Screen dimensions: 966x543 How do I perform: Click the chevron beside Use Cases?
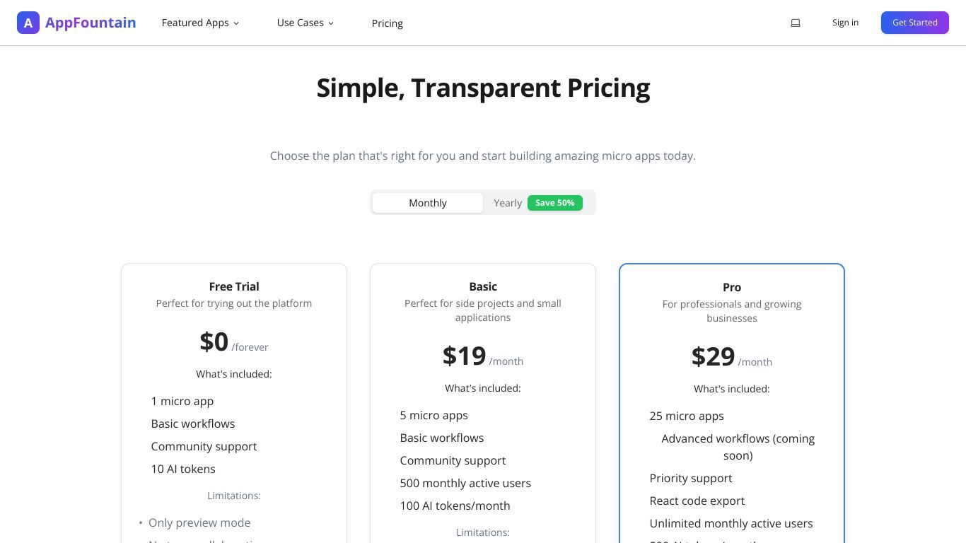tap(331, 23)
